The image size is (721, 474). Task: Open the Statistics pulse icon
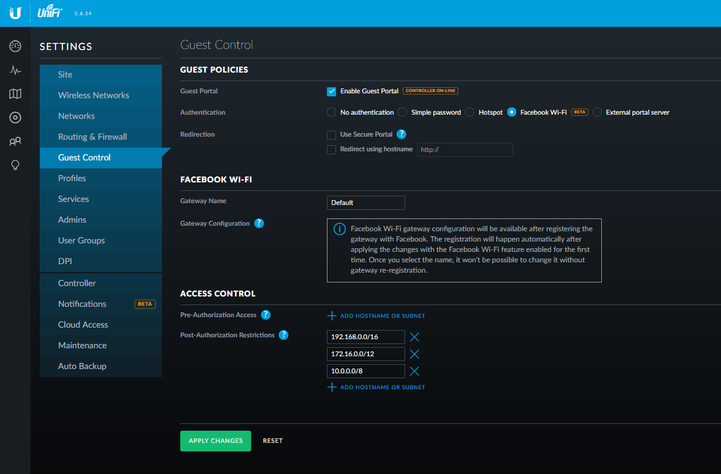[x=15, y=70]
